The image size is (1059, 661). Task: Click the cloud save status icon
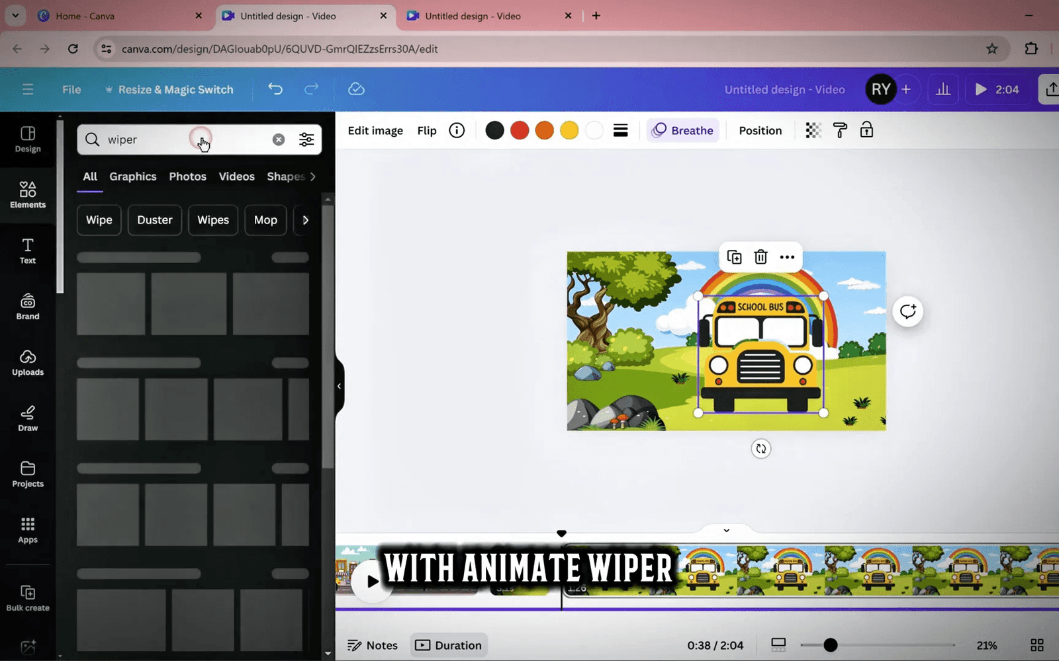pos(356,89)
